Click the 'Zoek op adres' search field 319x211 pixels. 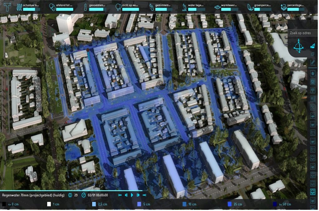pos(299,33)
